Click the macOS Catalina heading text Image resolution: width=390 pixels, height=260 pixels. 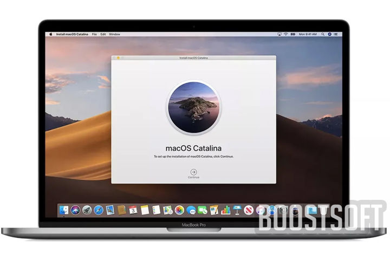click(193, 148)
